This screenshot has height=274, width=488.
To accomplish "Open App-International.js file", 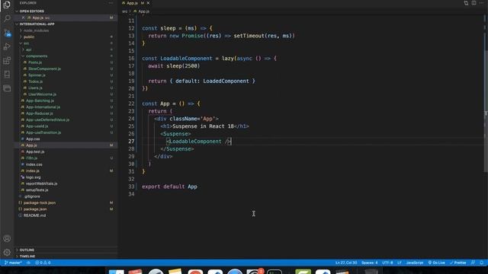I will pyautogui.click(x=43, y=107).
